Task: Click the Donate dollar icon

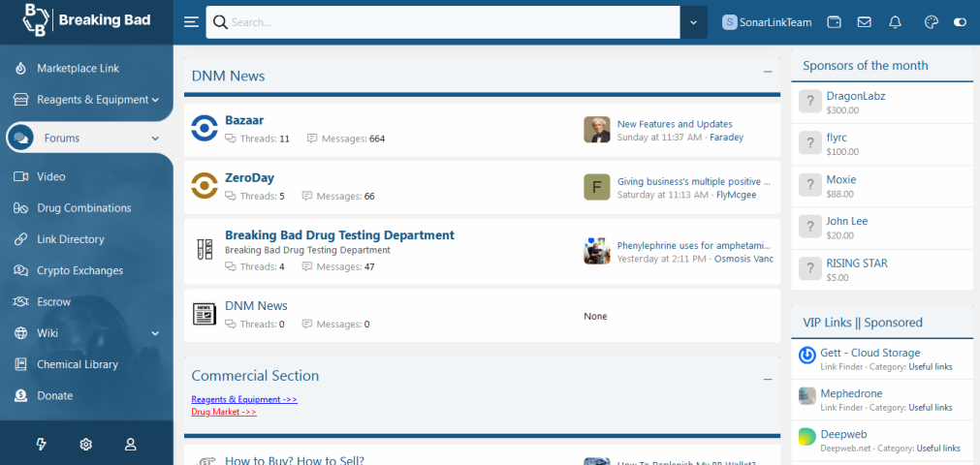Action: pos(20,395)
